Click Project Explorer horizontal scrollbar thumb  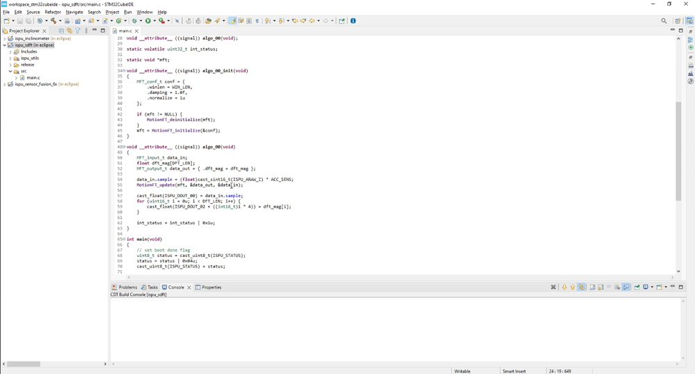click(x=24, y=364)
